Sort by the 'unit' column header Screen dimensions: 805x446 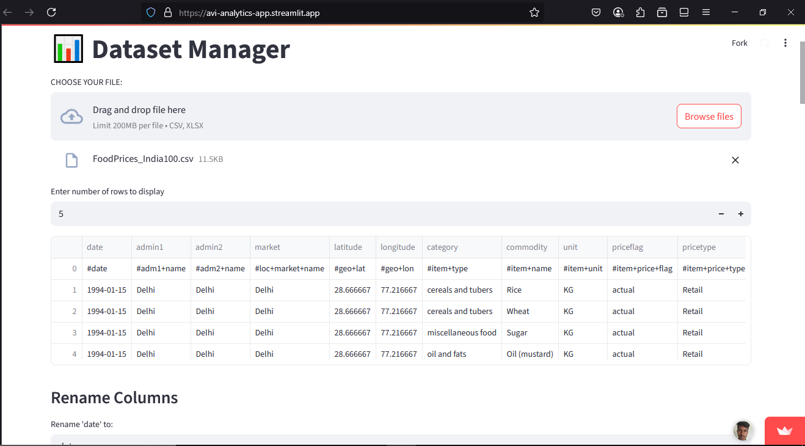click(583, 247)
